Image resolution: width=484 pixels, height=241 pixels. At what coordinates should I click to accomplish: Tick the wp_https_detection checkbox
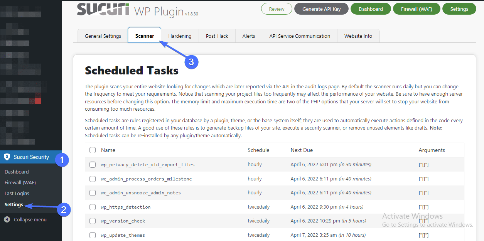click(x=93, y=207)
